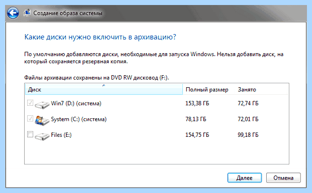Click the 72,74 ГБ used value
Screen dimensions: 312x193
[x=248, y=103]
